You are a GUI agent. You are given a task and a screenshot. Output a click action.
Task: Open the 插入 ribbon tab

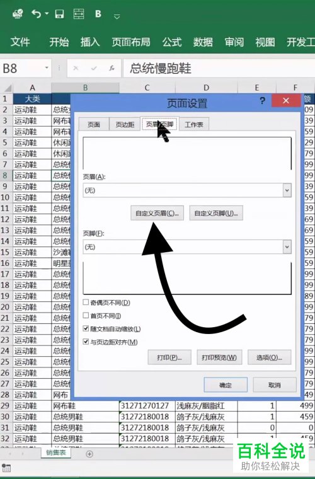coord(90,42)
